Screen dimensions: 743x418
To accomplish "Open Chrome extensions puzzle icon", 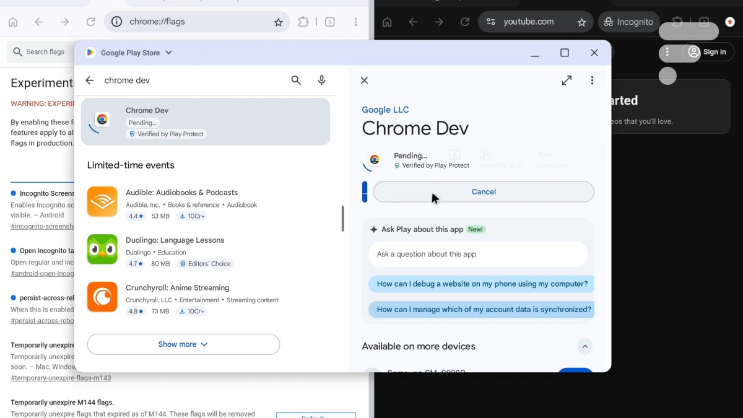I will click(303, 22).
